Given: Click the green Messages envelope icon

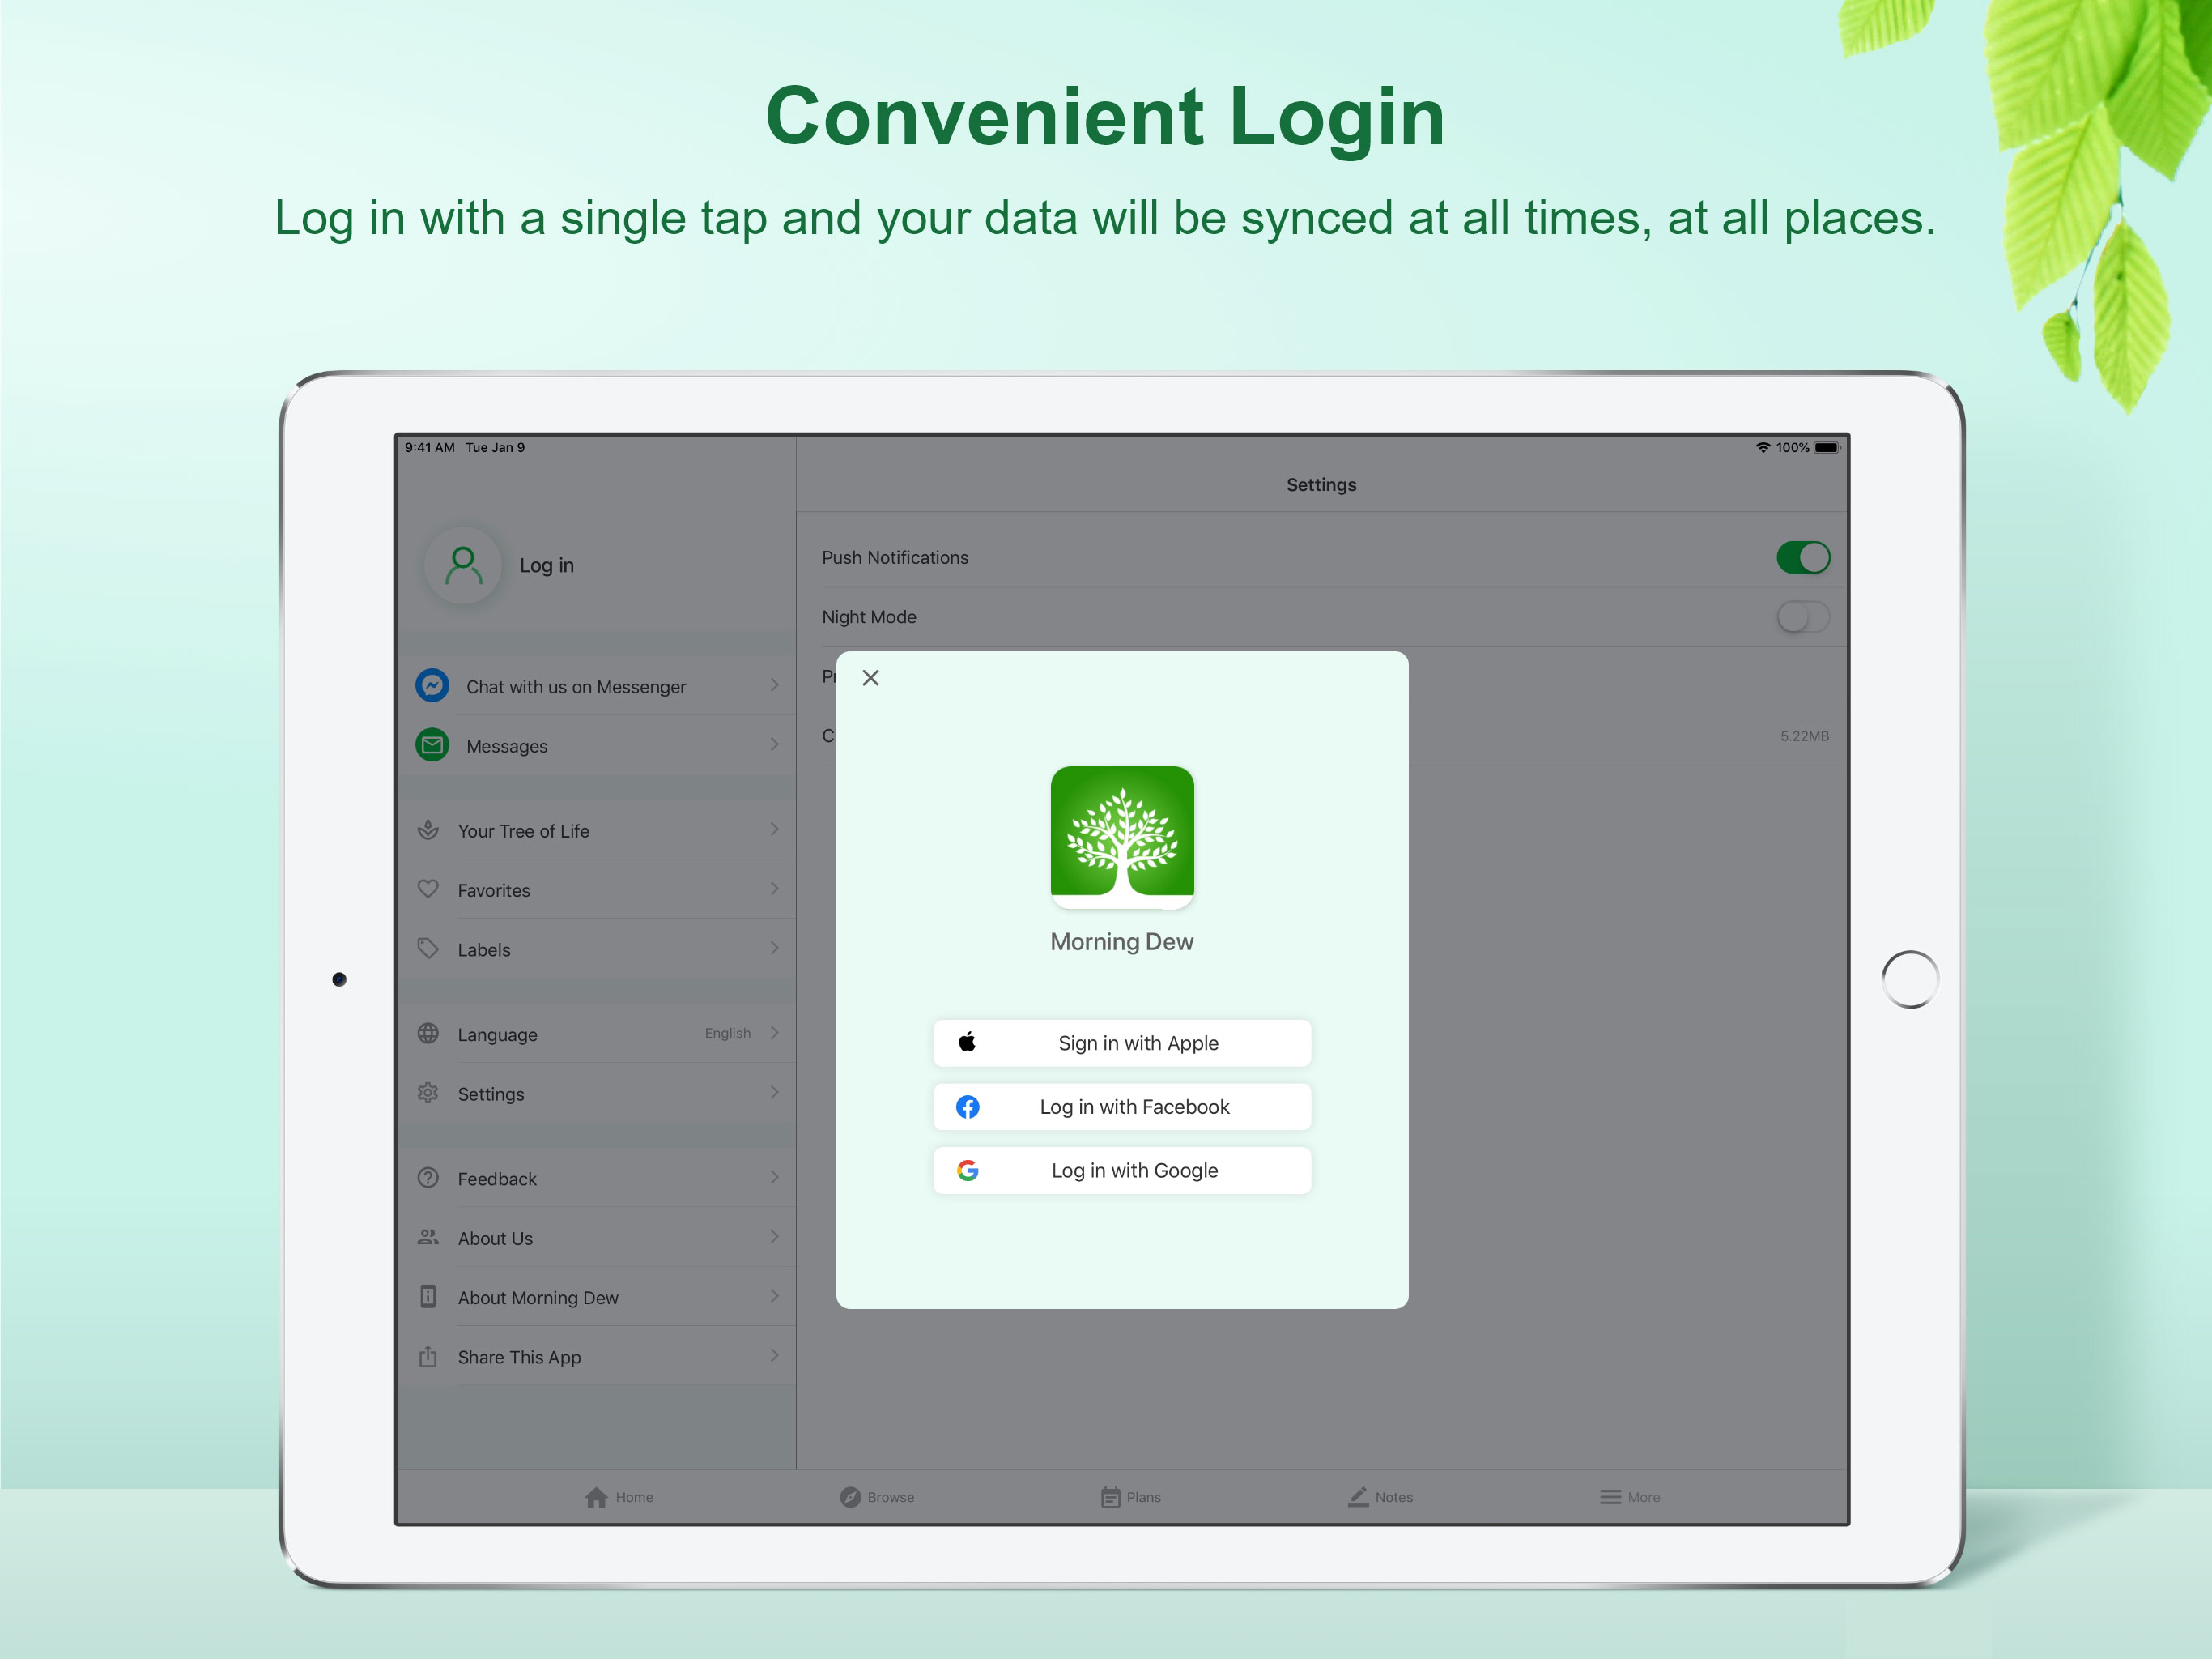Looking at the screenshot, I should (x=432, y=745).
